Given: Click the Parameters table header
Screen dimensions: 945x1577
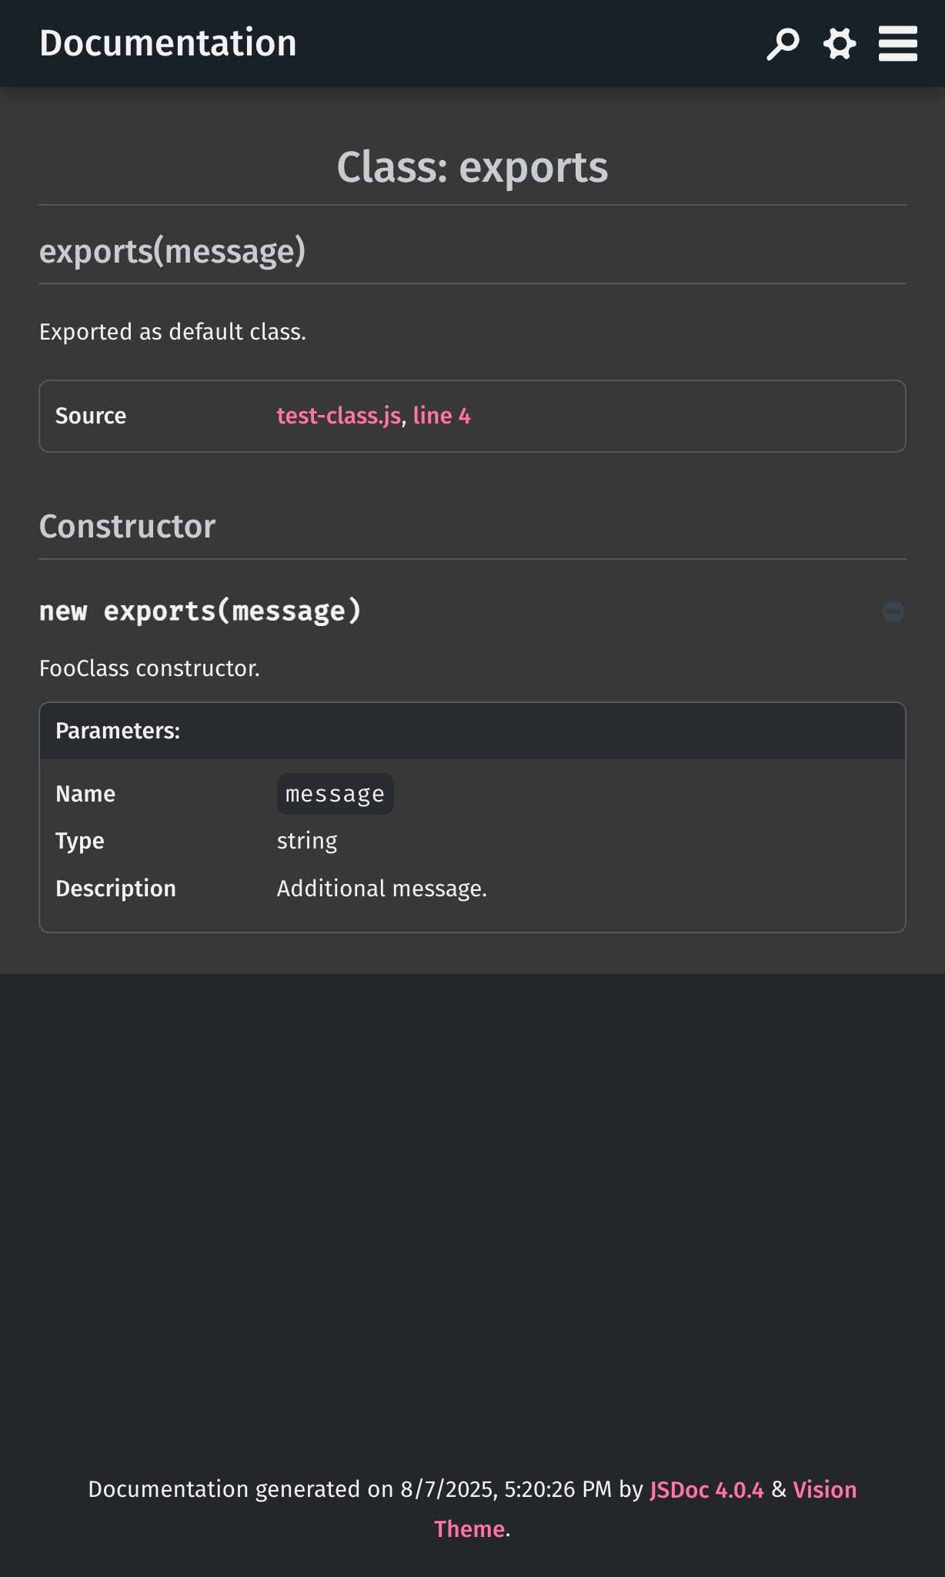Looking at the screenshot, I should click(118, 731).
